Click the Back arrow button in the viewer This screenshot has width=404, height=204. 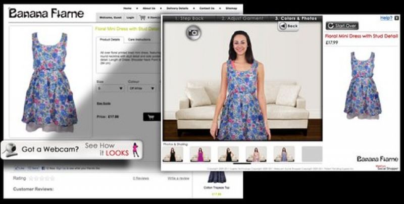[288, 26]
